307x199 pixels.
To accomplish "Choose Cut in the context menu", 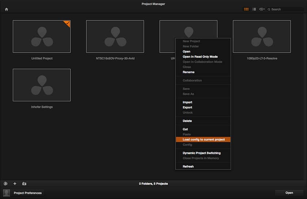I will (203, 129).
